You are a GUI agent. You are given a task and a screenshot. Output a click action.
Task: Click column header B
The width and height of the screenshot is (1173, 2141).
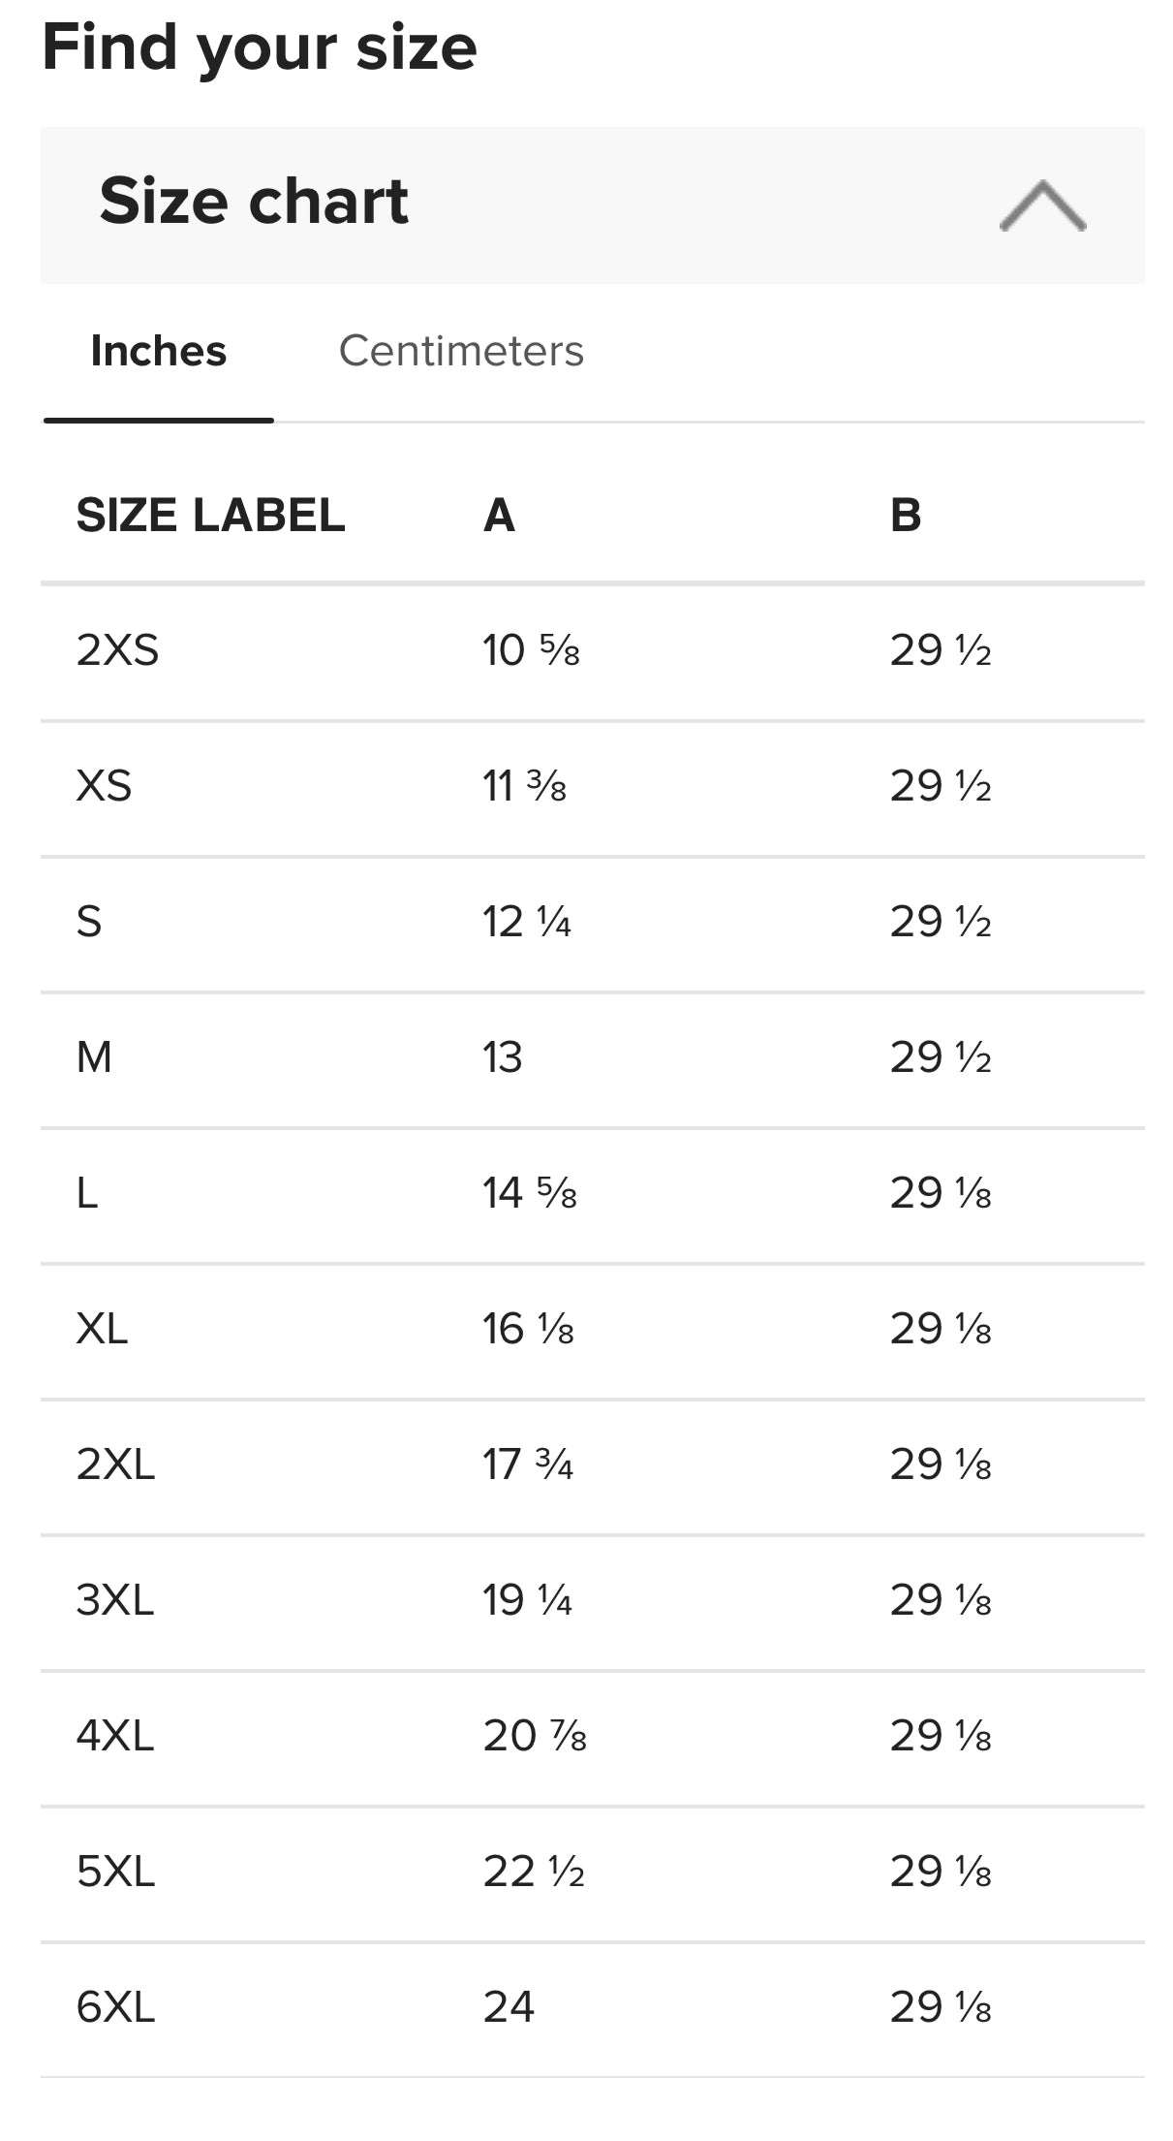pyautogui.click(x=906, y=515)
